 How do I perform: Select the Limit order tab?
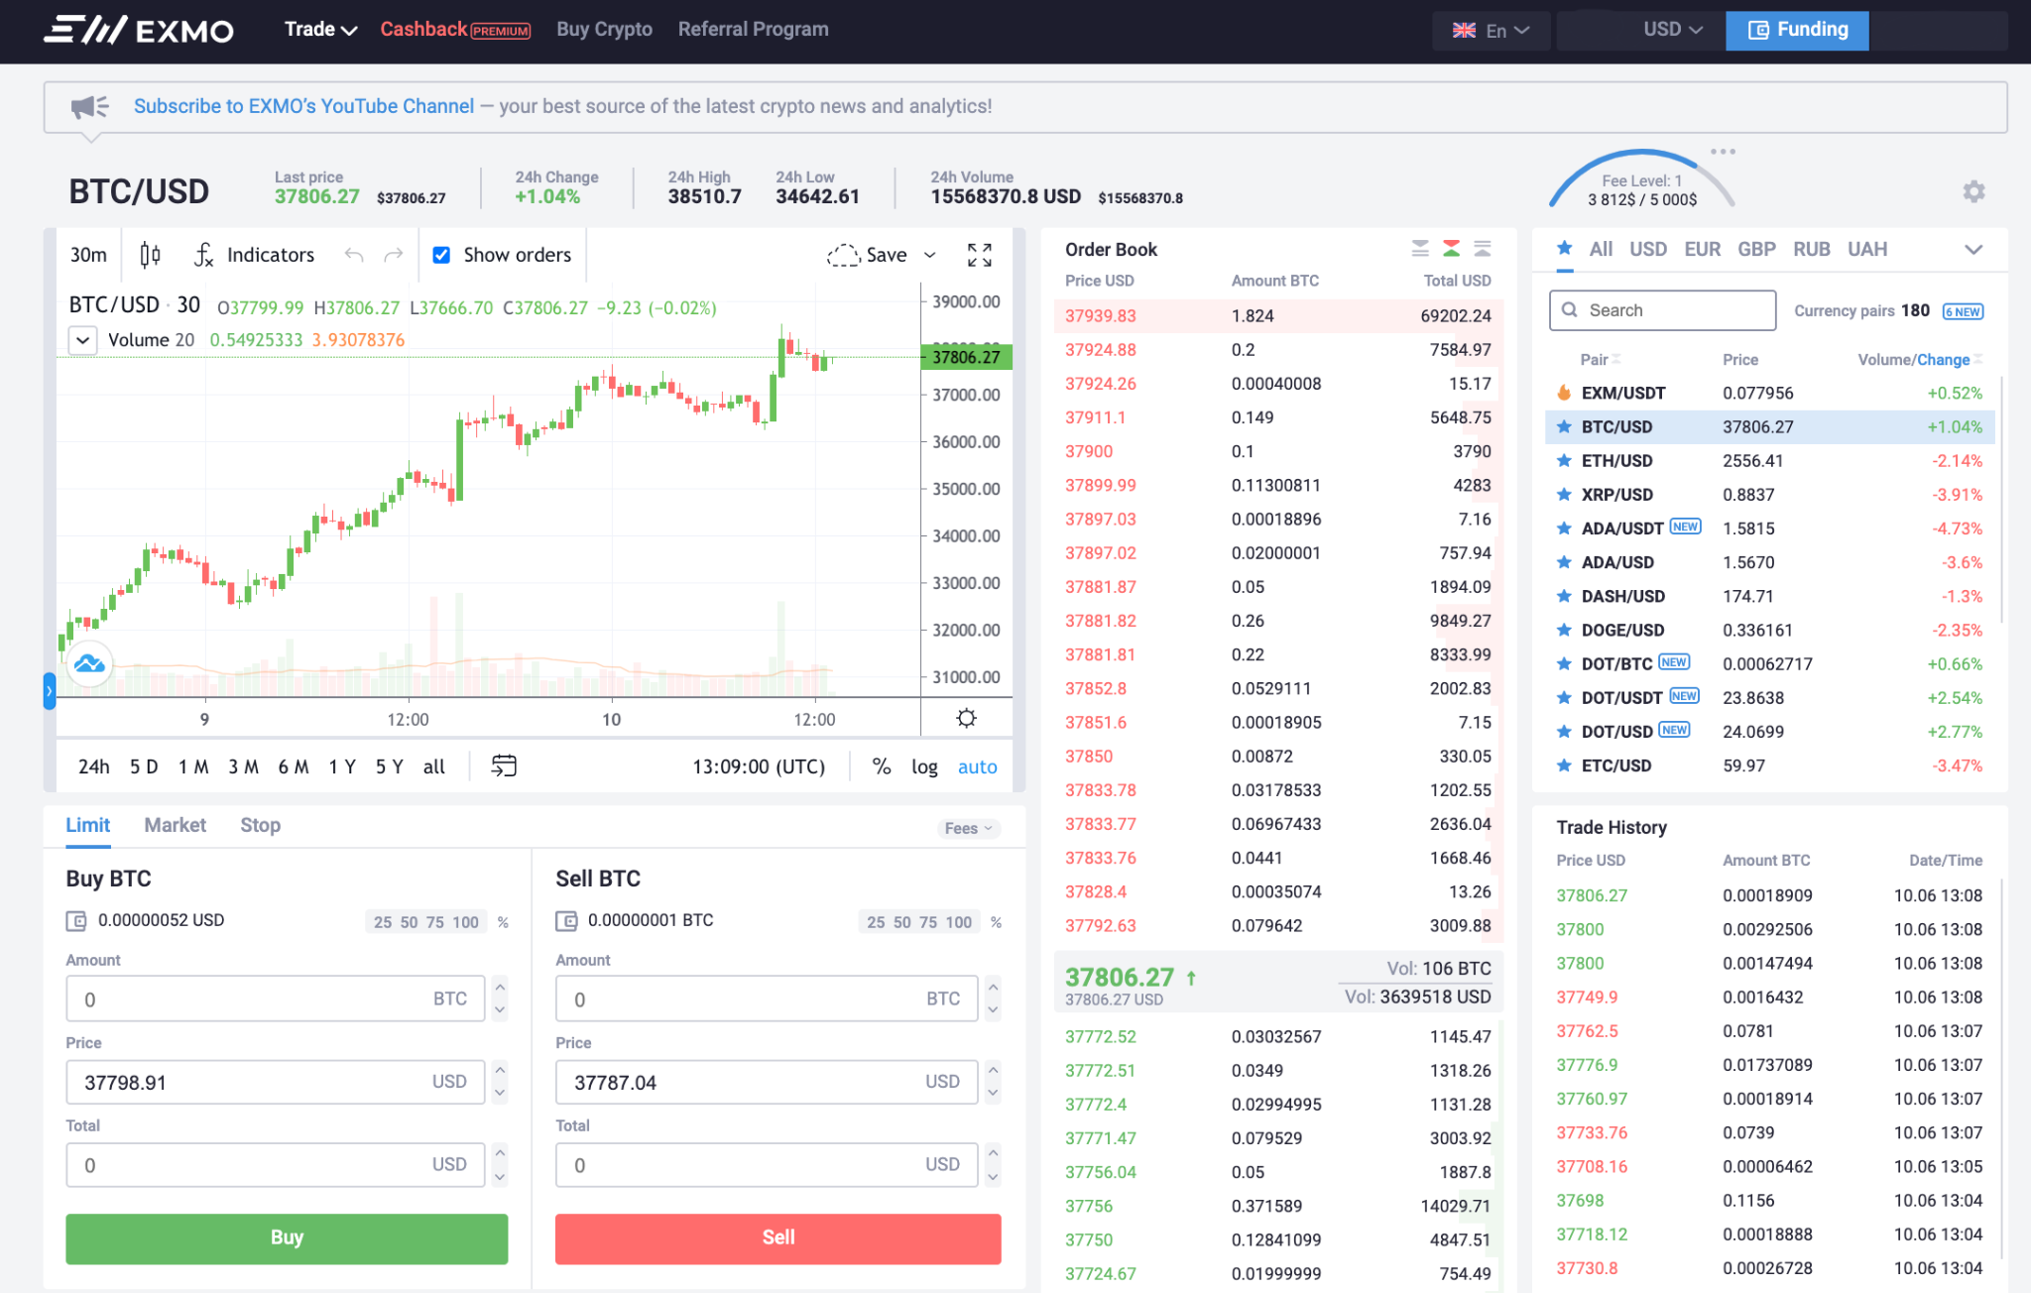pyautogui.click(x=87, y=825)
